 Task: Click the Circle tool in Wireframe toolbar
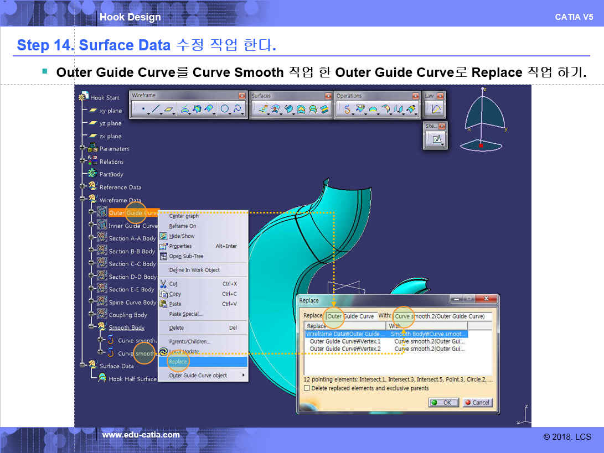pyautogui.click(x=224, y=110)
